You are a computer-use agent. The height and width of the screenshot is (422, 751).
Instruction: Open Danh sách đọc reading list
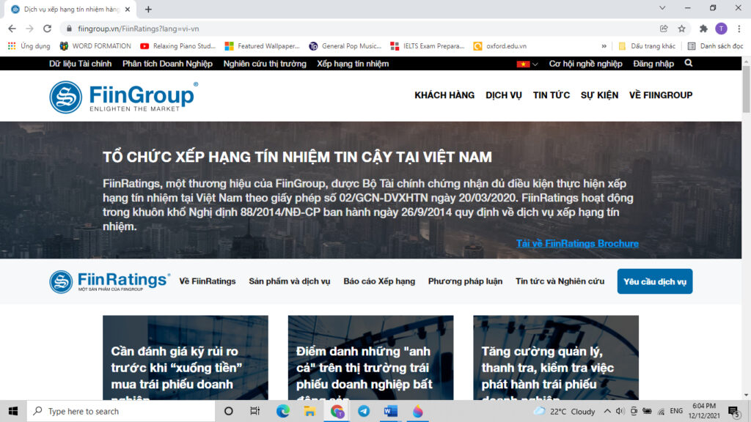[x=716, y=46]
